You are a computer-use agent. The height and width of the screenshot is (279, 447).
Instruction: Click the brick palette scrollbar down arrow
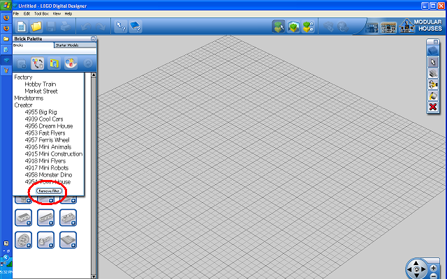[x=94, y=276]
